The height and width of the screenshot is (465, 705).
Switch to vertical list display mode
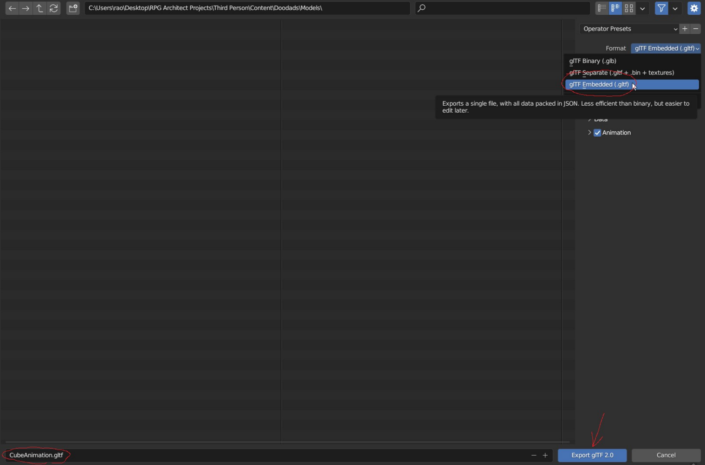coord(602,8)
